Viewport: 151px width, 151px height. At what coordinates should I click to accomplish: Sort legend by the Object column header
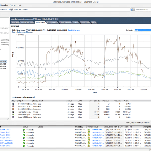coord(25,101)
